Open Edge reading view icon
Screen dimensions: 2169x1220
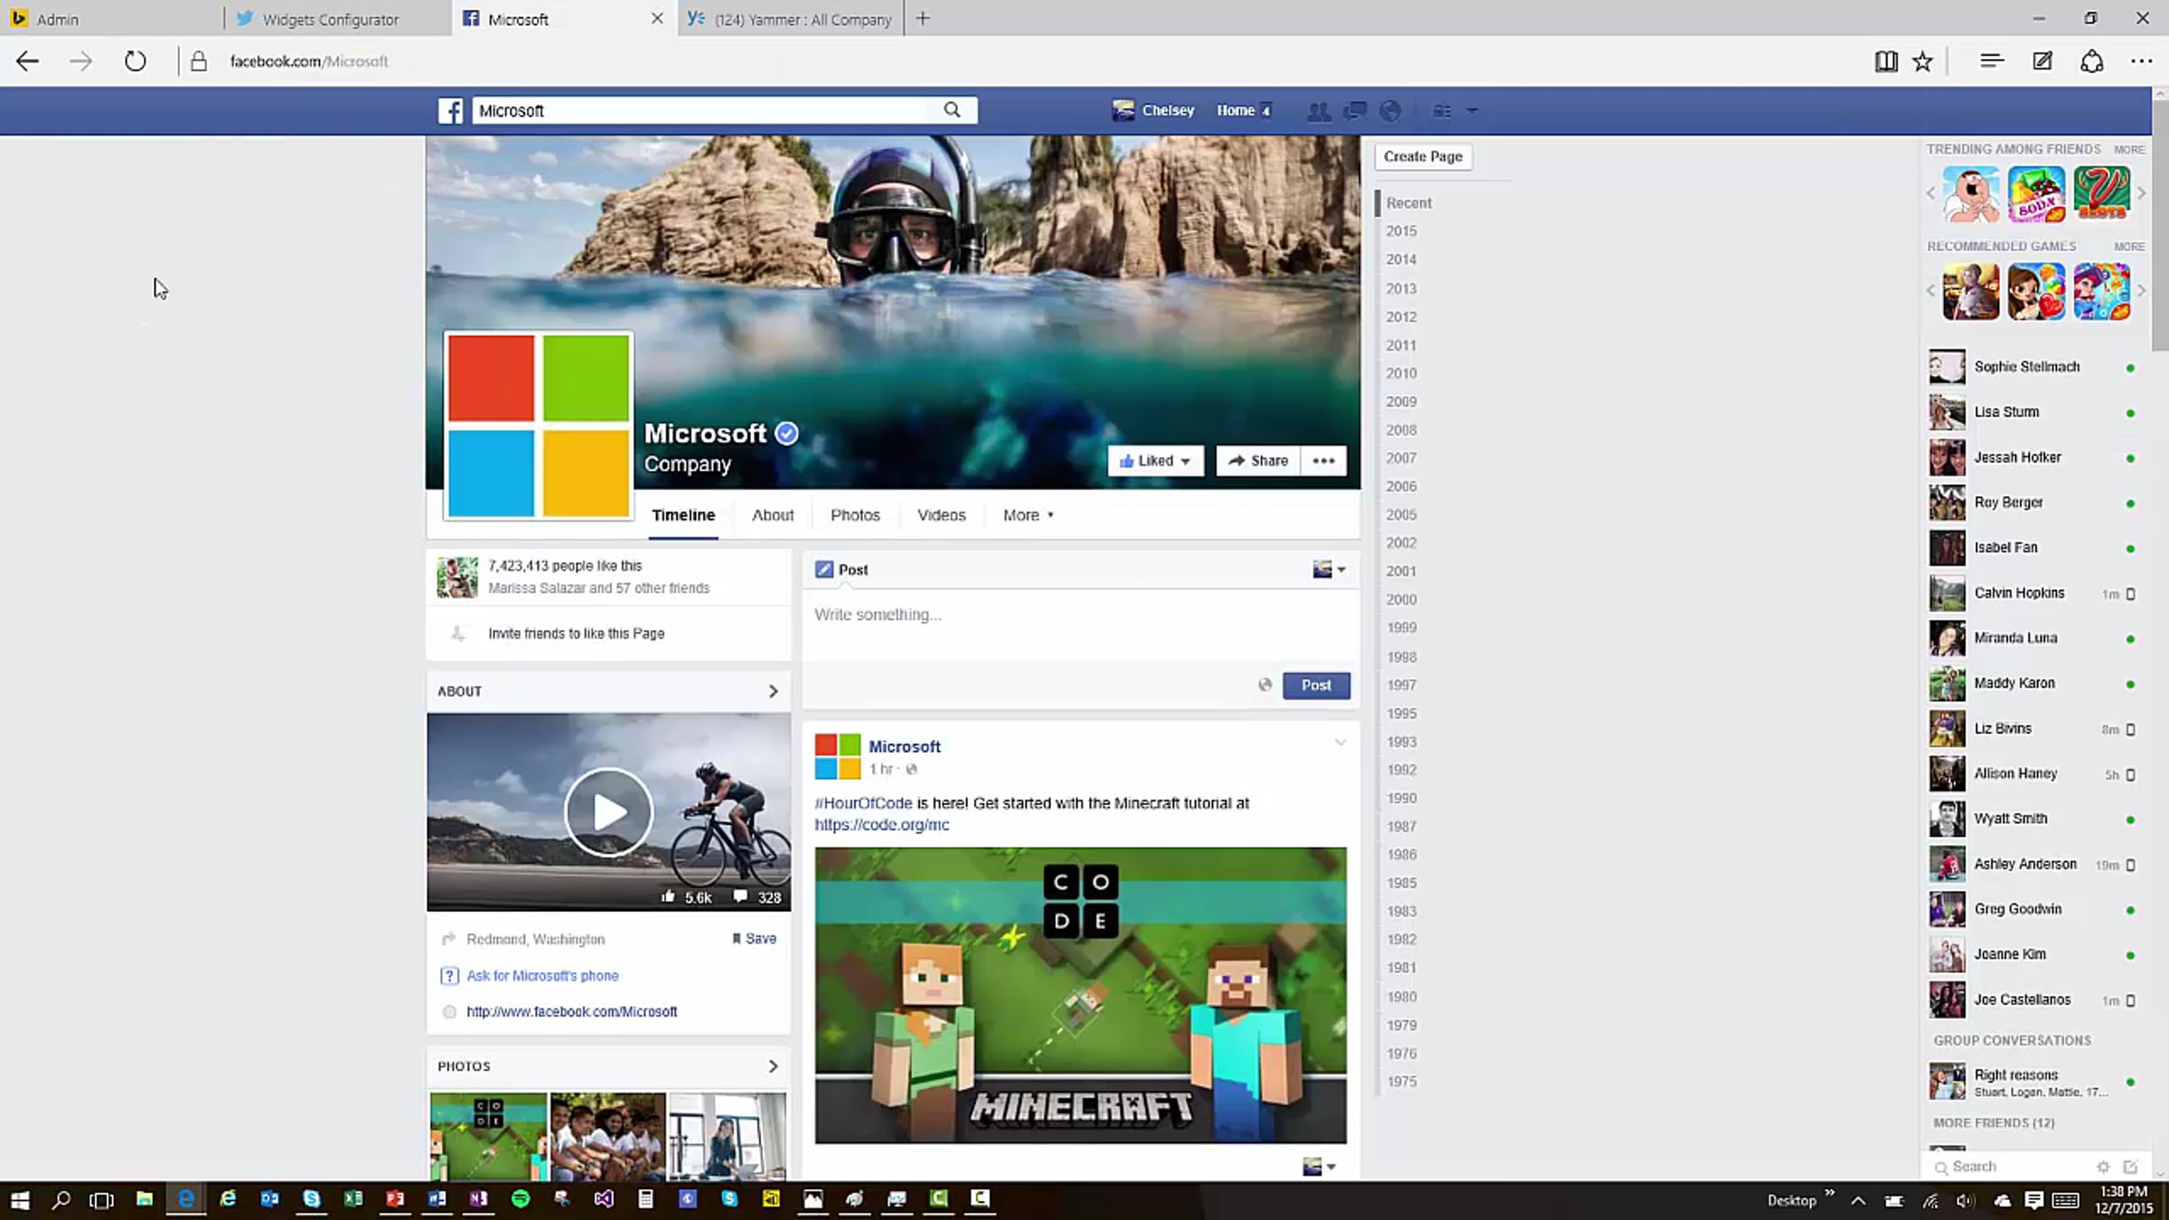click(1885, 61)
